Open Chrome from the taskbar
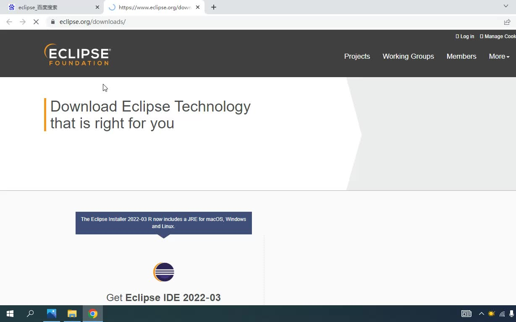 [x=92, y=313]
